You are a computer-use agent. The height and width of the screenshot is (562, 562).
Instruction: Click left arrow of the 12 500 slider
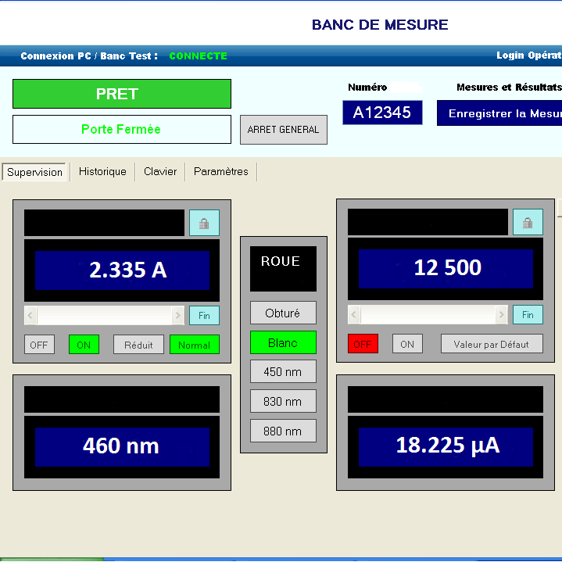click(354, 316)
